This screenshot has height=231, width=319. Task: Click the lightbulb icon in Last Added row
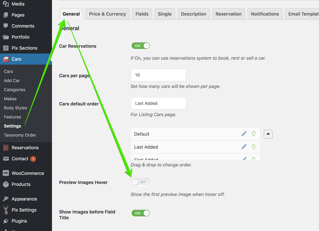[254, 147]
